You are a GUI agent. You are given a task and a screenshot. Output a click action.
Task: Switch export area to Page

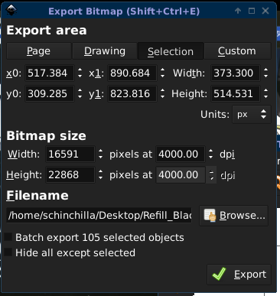coord(39,51)
